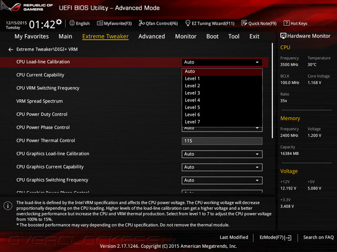This screenshot has height=252, width=337.
Task: Click the CPU Power Thermal Control value field
Action: click(222, 141)
